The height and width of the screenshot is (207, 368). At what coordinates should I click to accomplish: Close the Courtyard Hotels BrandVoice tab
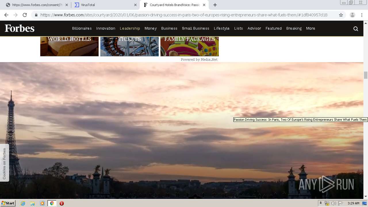click(204, 5)
